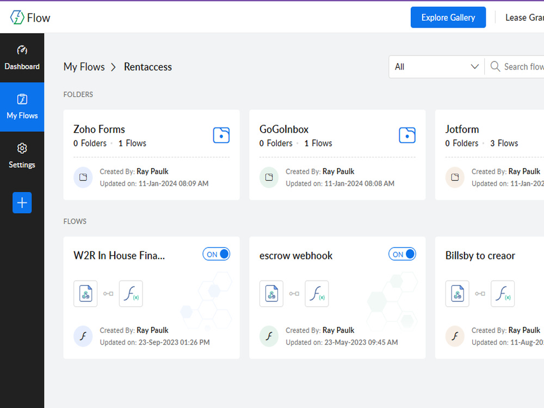Click webhook trigger icon in W2R flow
This screenshot has height=408, width=544.
[85, 294]
